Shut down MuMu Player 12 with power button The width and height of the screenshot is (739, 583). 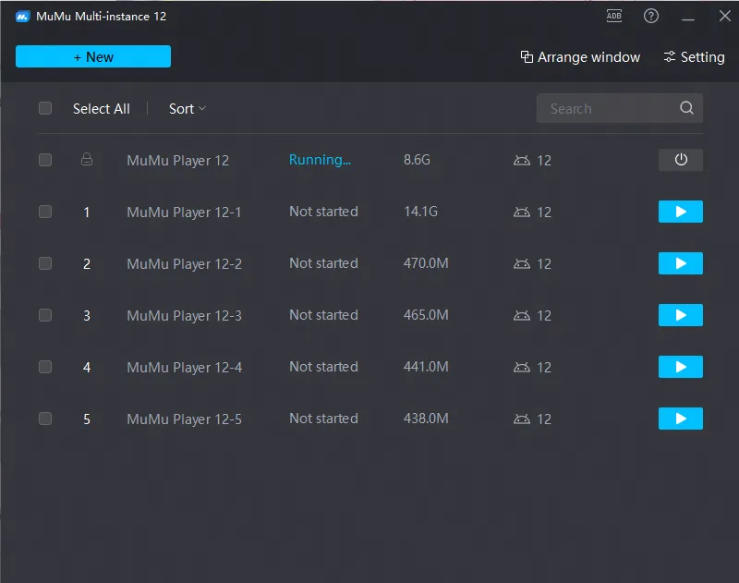tap(680, 160)
